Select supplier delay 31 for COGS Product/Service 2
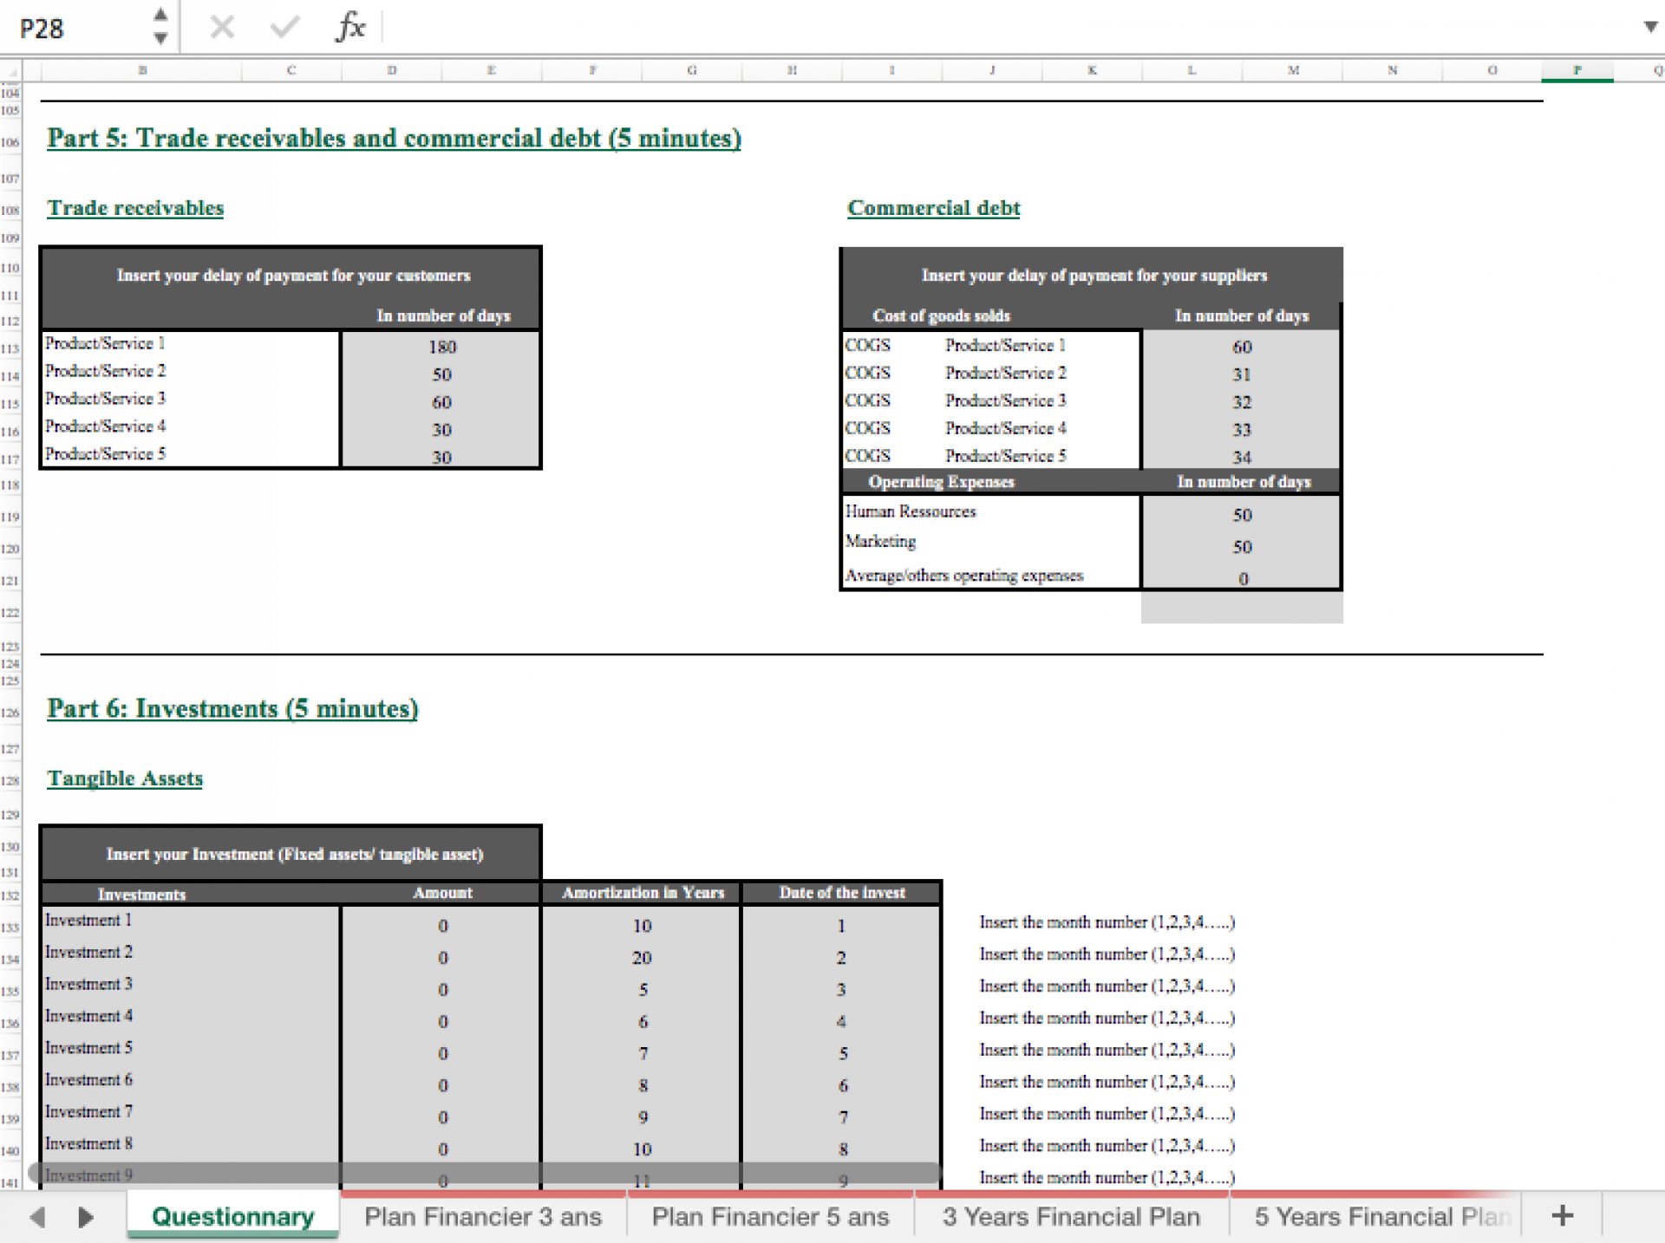The width and height of the screenshot is (1665, 1243). [x=1242, y=374]
